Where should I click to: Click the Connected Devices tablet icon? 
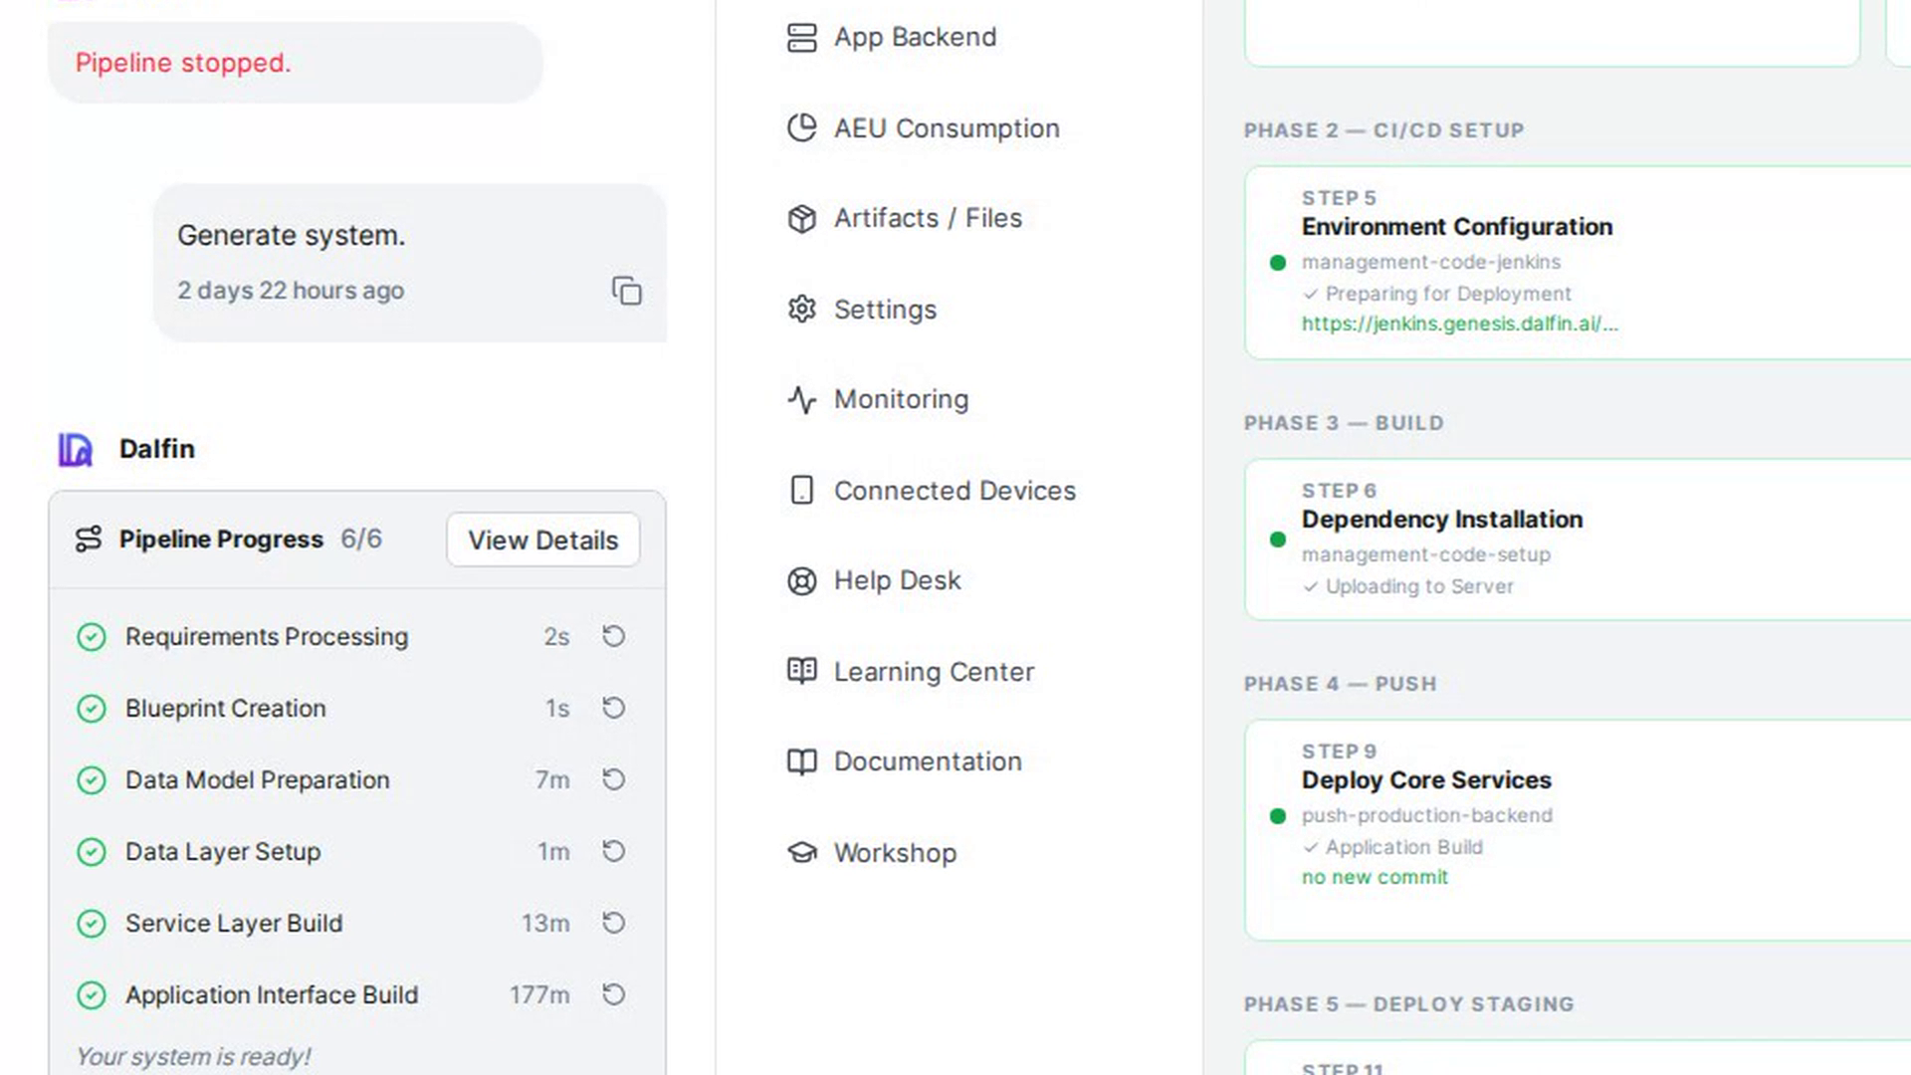coord(801,491)
